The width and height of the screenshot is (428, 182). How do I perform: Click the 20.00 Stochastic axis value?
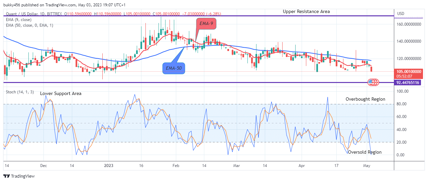point(402,142)
